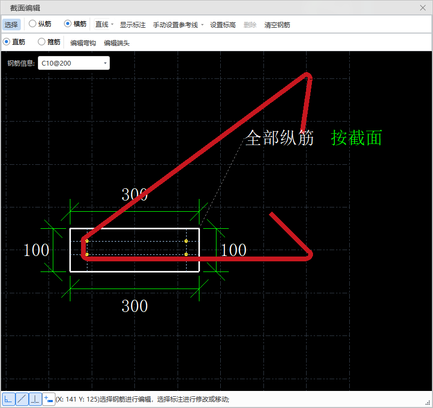Choose the 直筋 radio button
Screen dimensions: 433x408
point(14,42)
